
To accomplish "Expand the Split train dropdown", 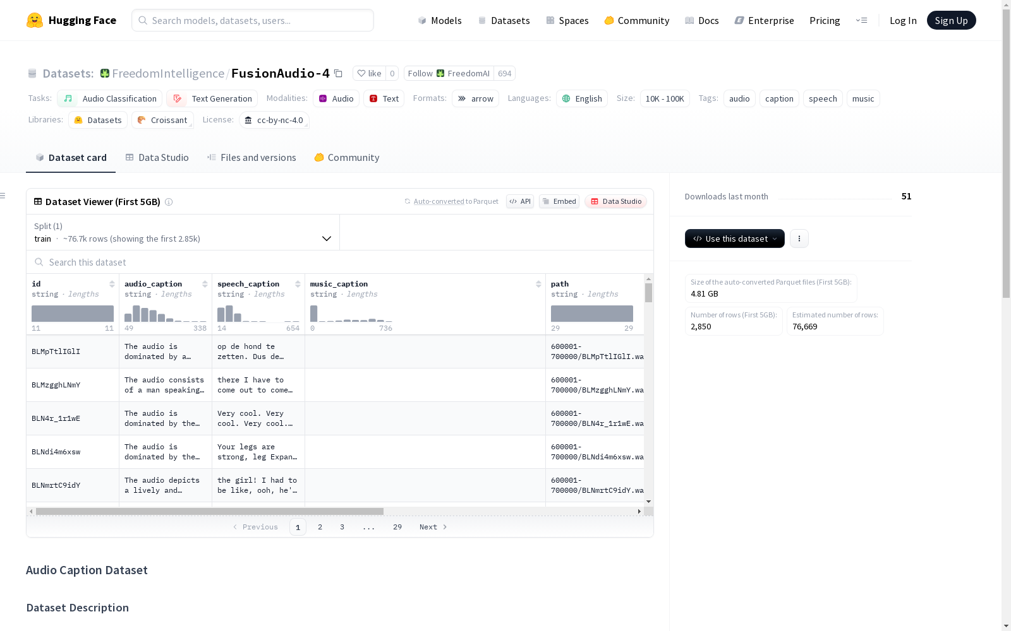I will [x=183, y=232].
